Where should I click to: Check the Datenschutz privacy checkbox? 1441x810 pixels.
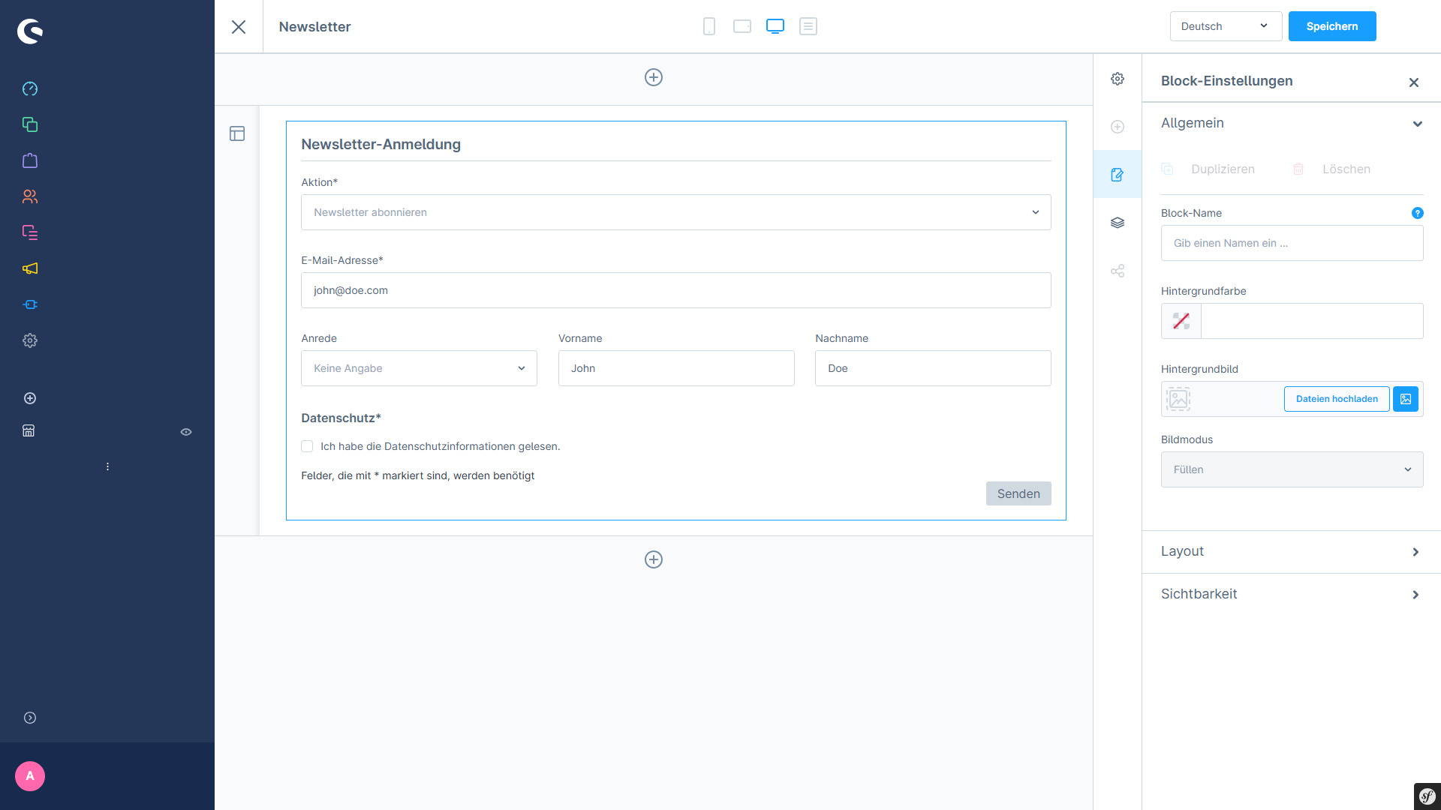(x=307, y=446)
